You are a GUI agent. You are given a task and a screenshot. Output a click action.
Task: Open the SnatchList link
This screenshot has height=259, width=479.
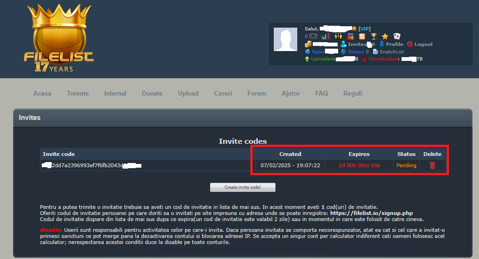[391, 52]
